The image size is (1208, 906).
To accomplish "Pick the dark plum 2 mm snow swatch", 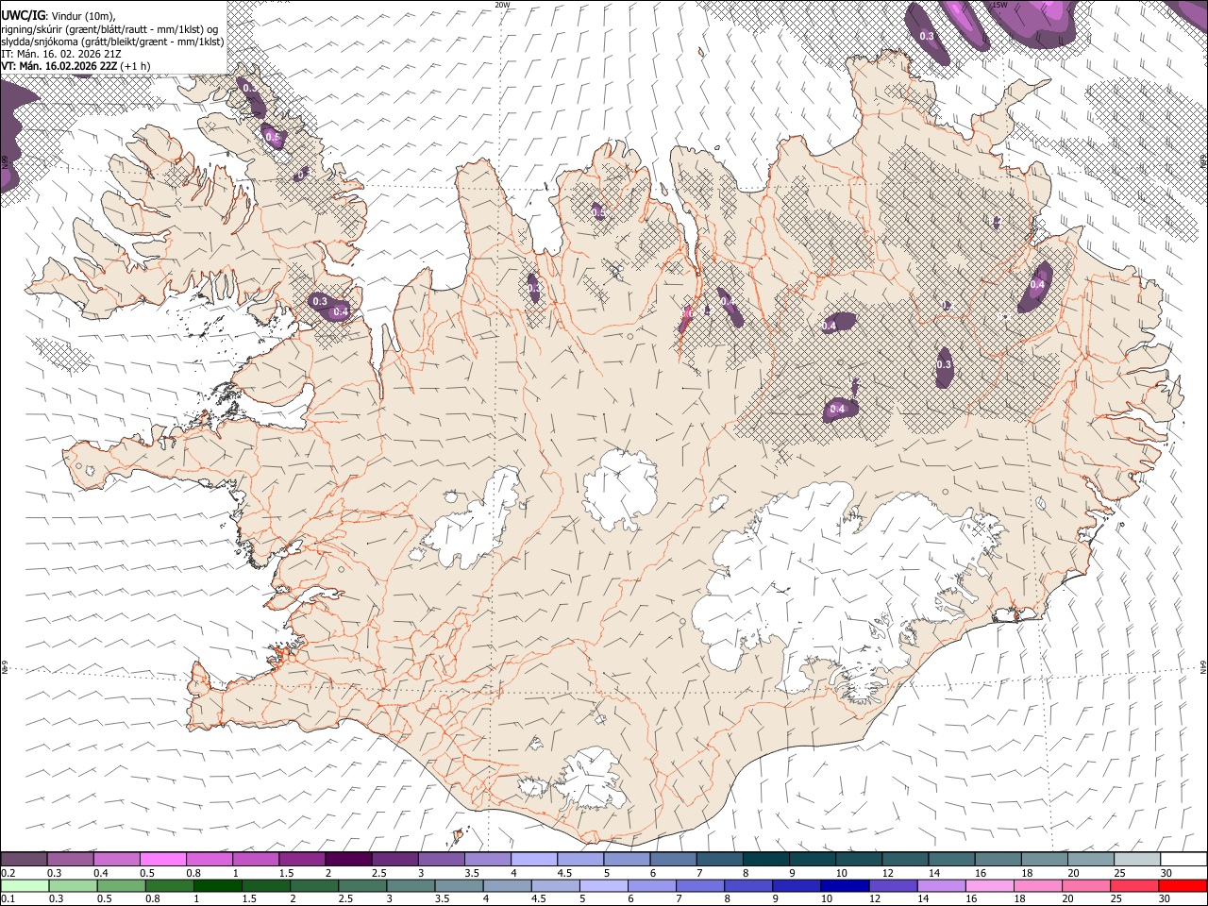I will [x=348, y=859].
